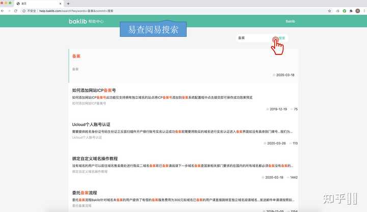Open result 如何添加网站ICP备案号
The image size is (367, 212).
(94, 90)
